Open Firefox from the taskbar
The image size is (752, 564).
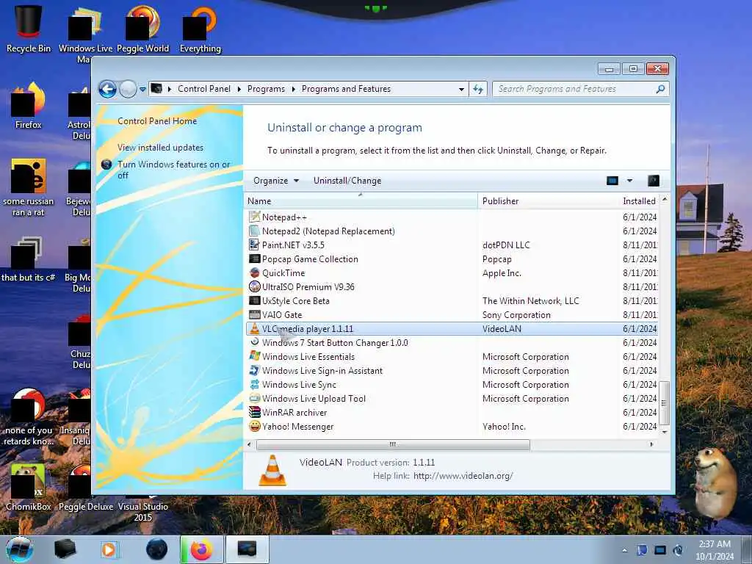tap(201, 549)
